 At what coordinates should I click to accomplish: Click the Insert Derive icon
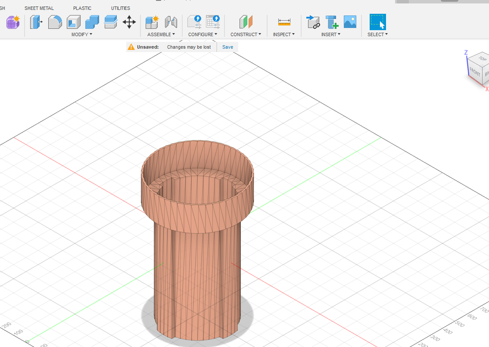(313, 22)
